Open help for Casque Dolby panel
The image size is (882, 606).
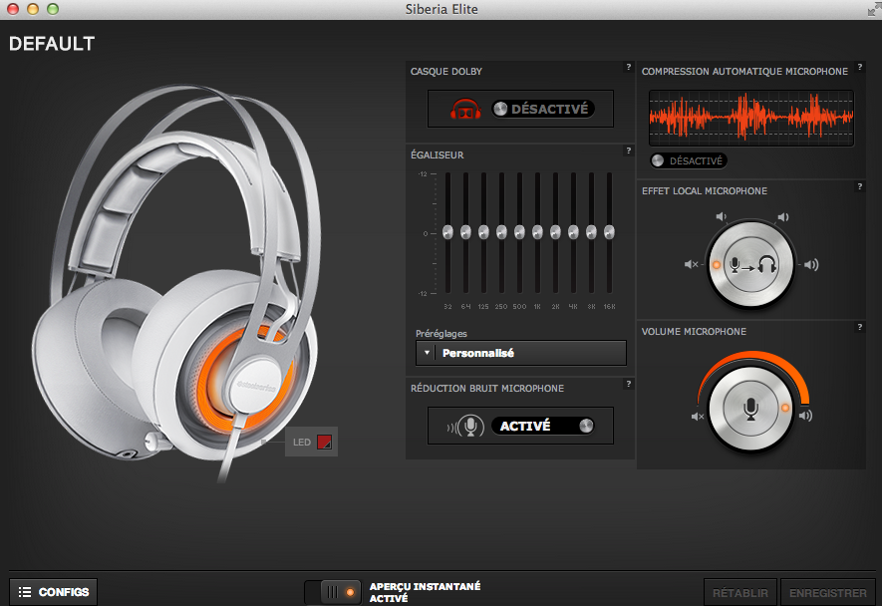click(628, 67)
